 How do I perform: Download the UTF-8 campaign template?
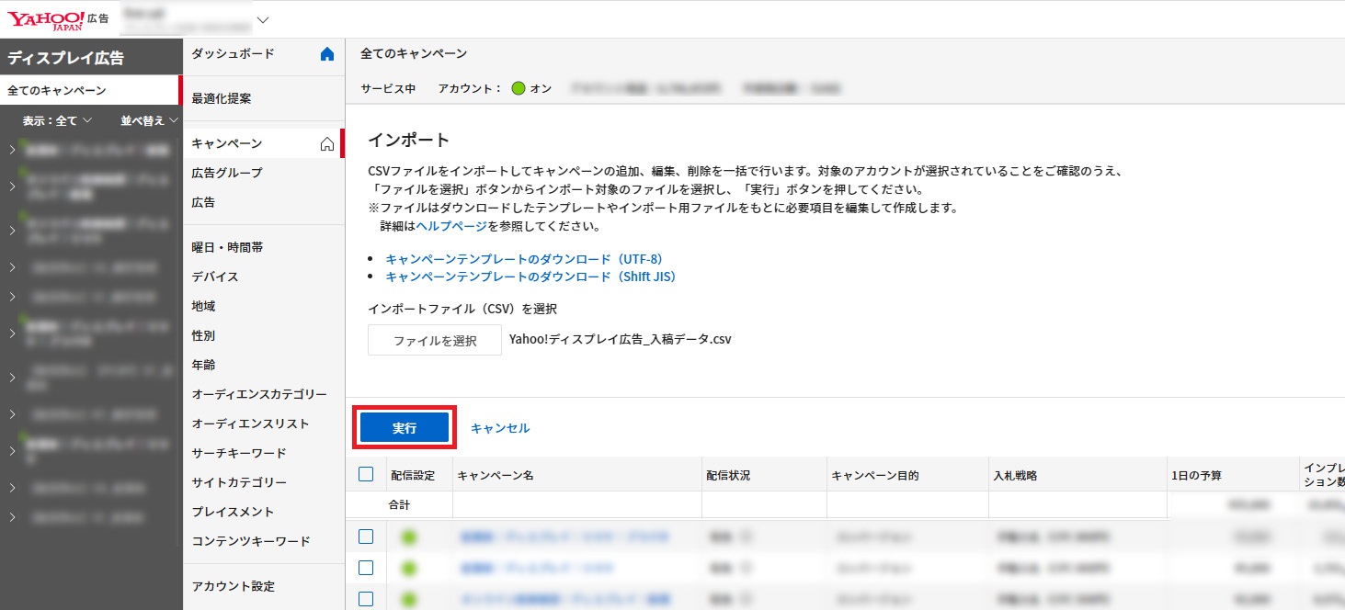tap(523, 259)
